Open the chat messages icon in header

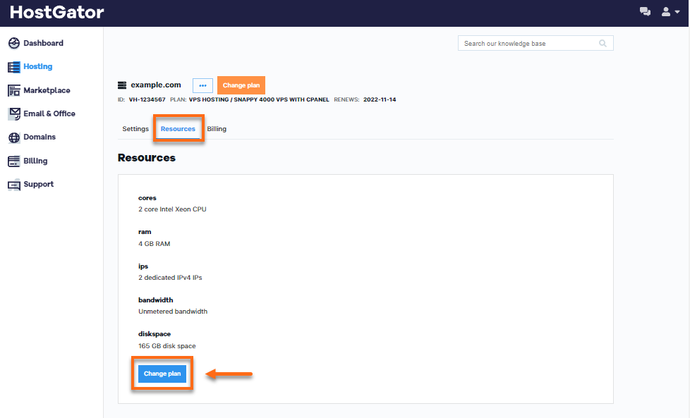click(x=645, y=12)
